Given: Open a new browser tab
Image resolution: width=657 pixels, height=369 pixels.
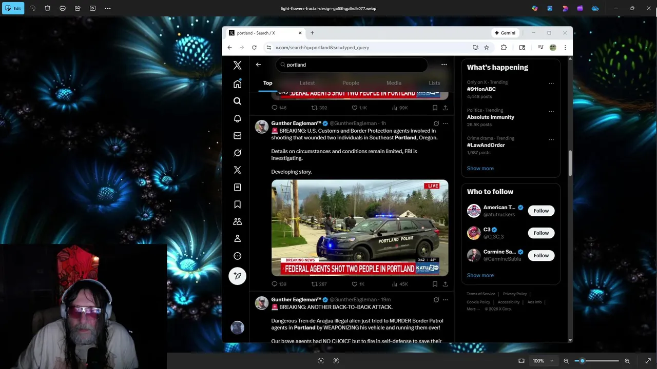Looking at the screenshot, I should coord(312,33).
